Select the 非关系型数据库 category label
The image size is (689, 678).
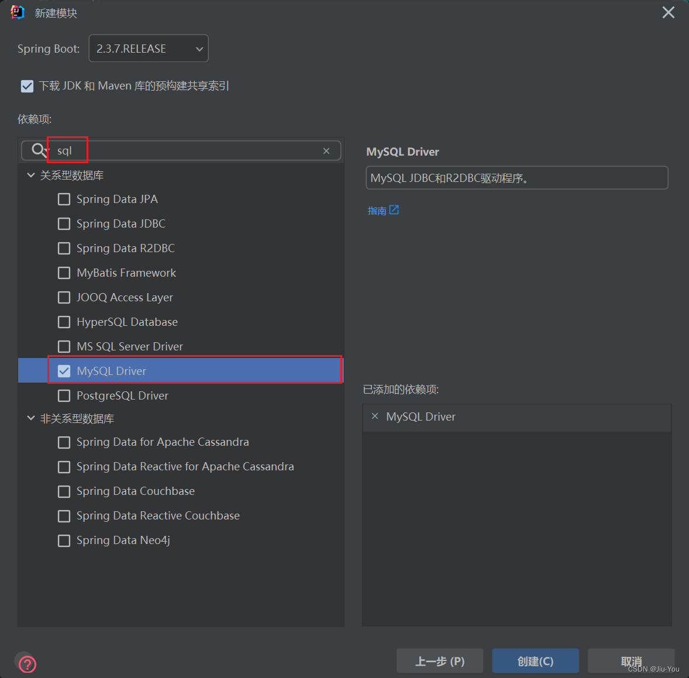click(x=77, y=418)
